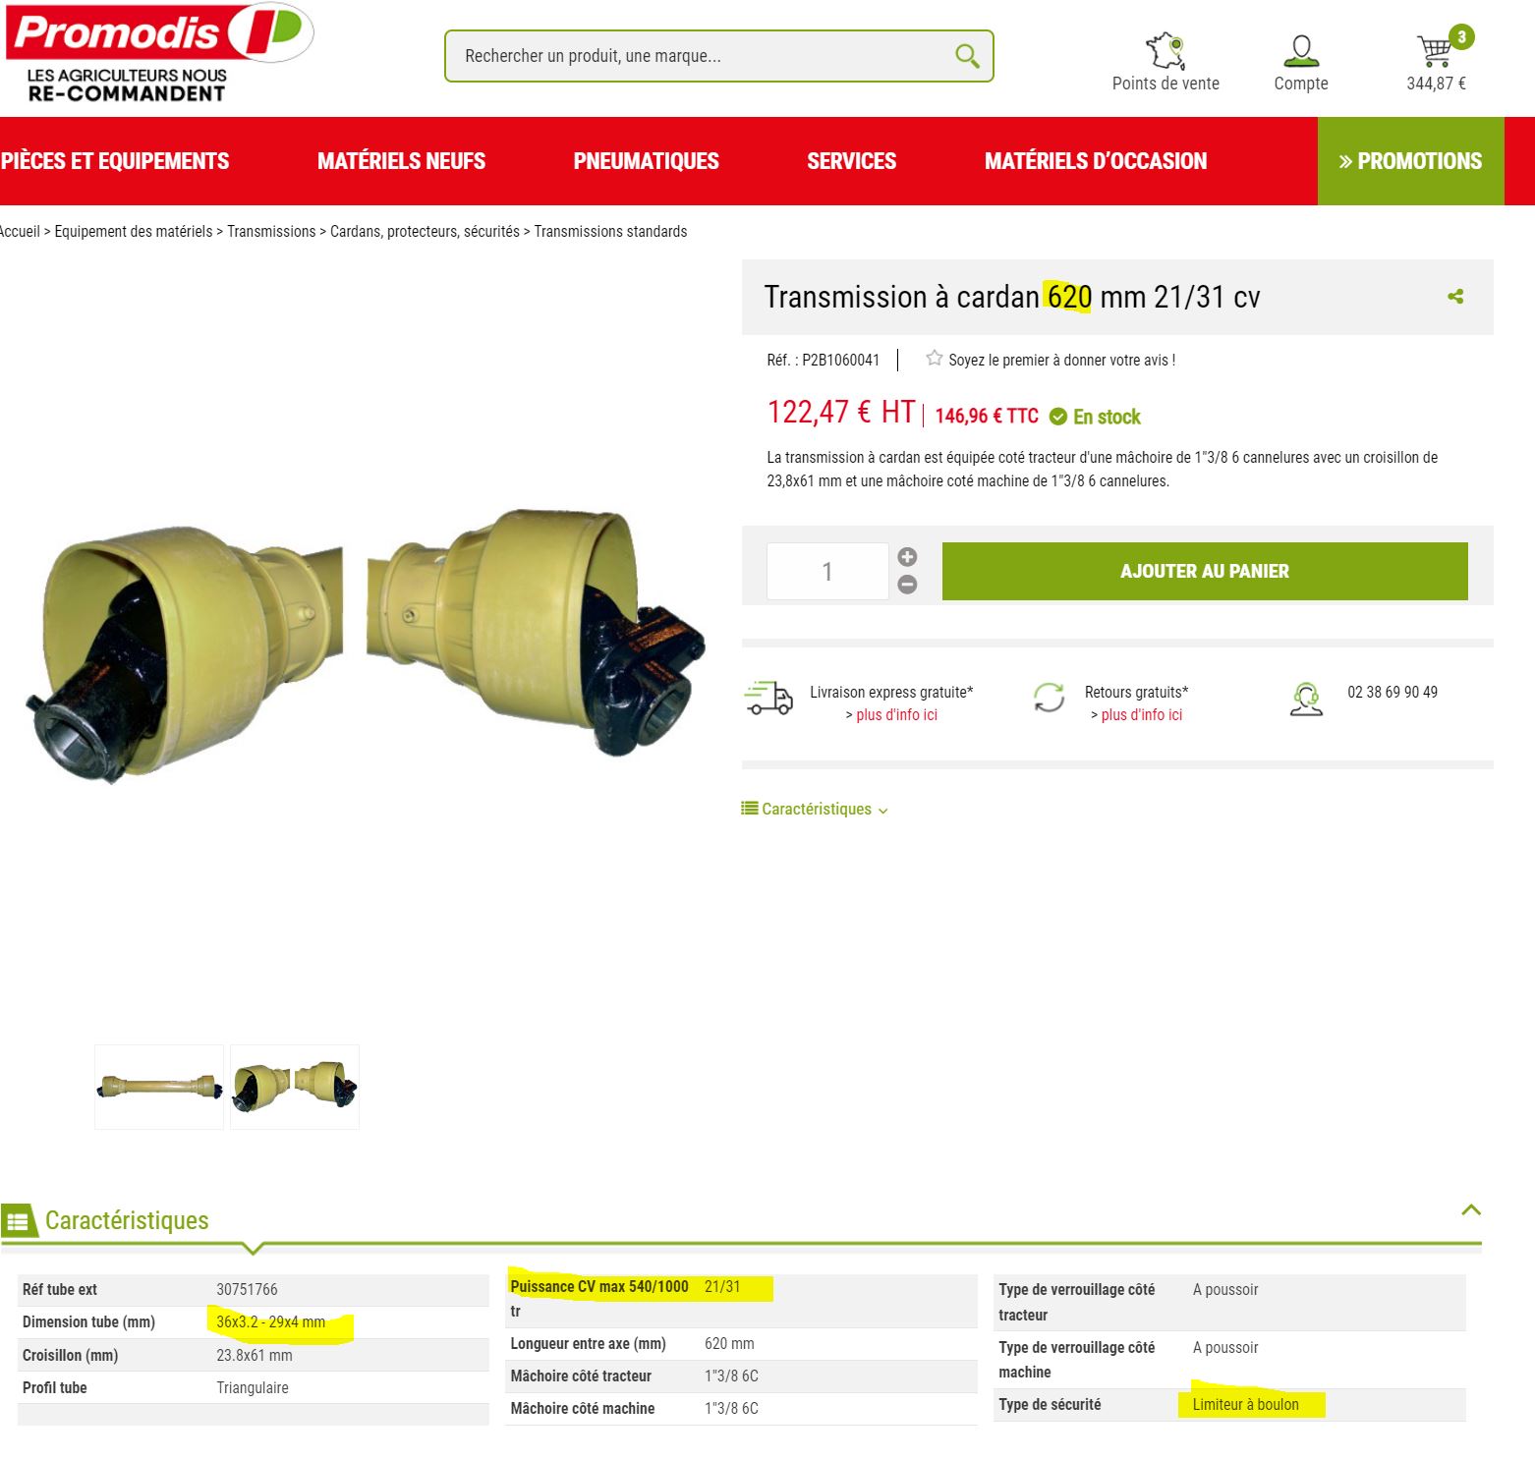Image resolution: width=1535 pixels, height=1460 pixels.
Task: Open plus d'info ici under Retours gratuits
Action: tap(1141, 715)
